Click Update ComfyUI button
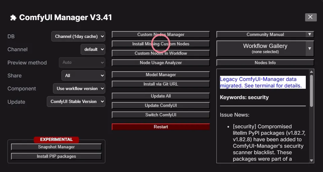 [x=161, y=105]
